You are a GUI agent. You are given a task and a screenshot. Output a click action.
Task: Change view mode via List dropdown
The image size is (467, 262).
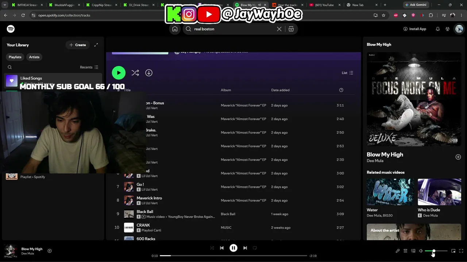[347, 73]
